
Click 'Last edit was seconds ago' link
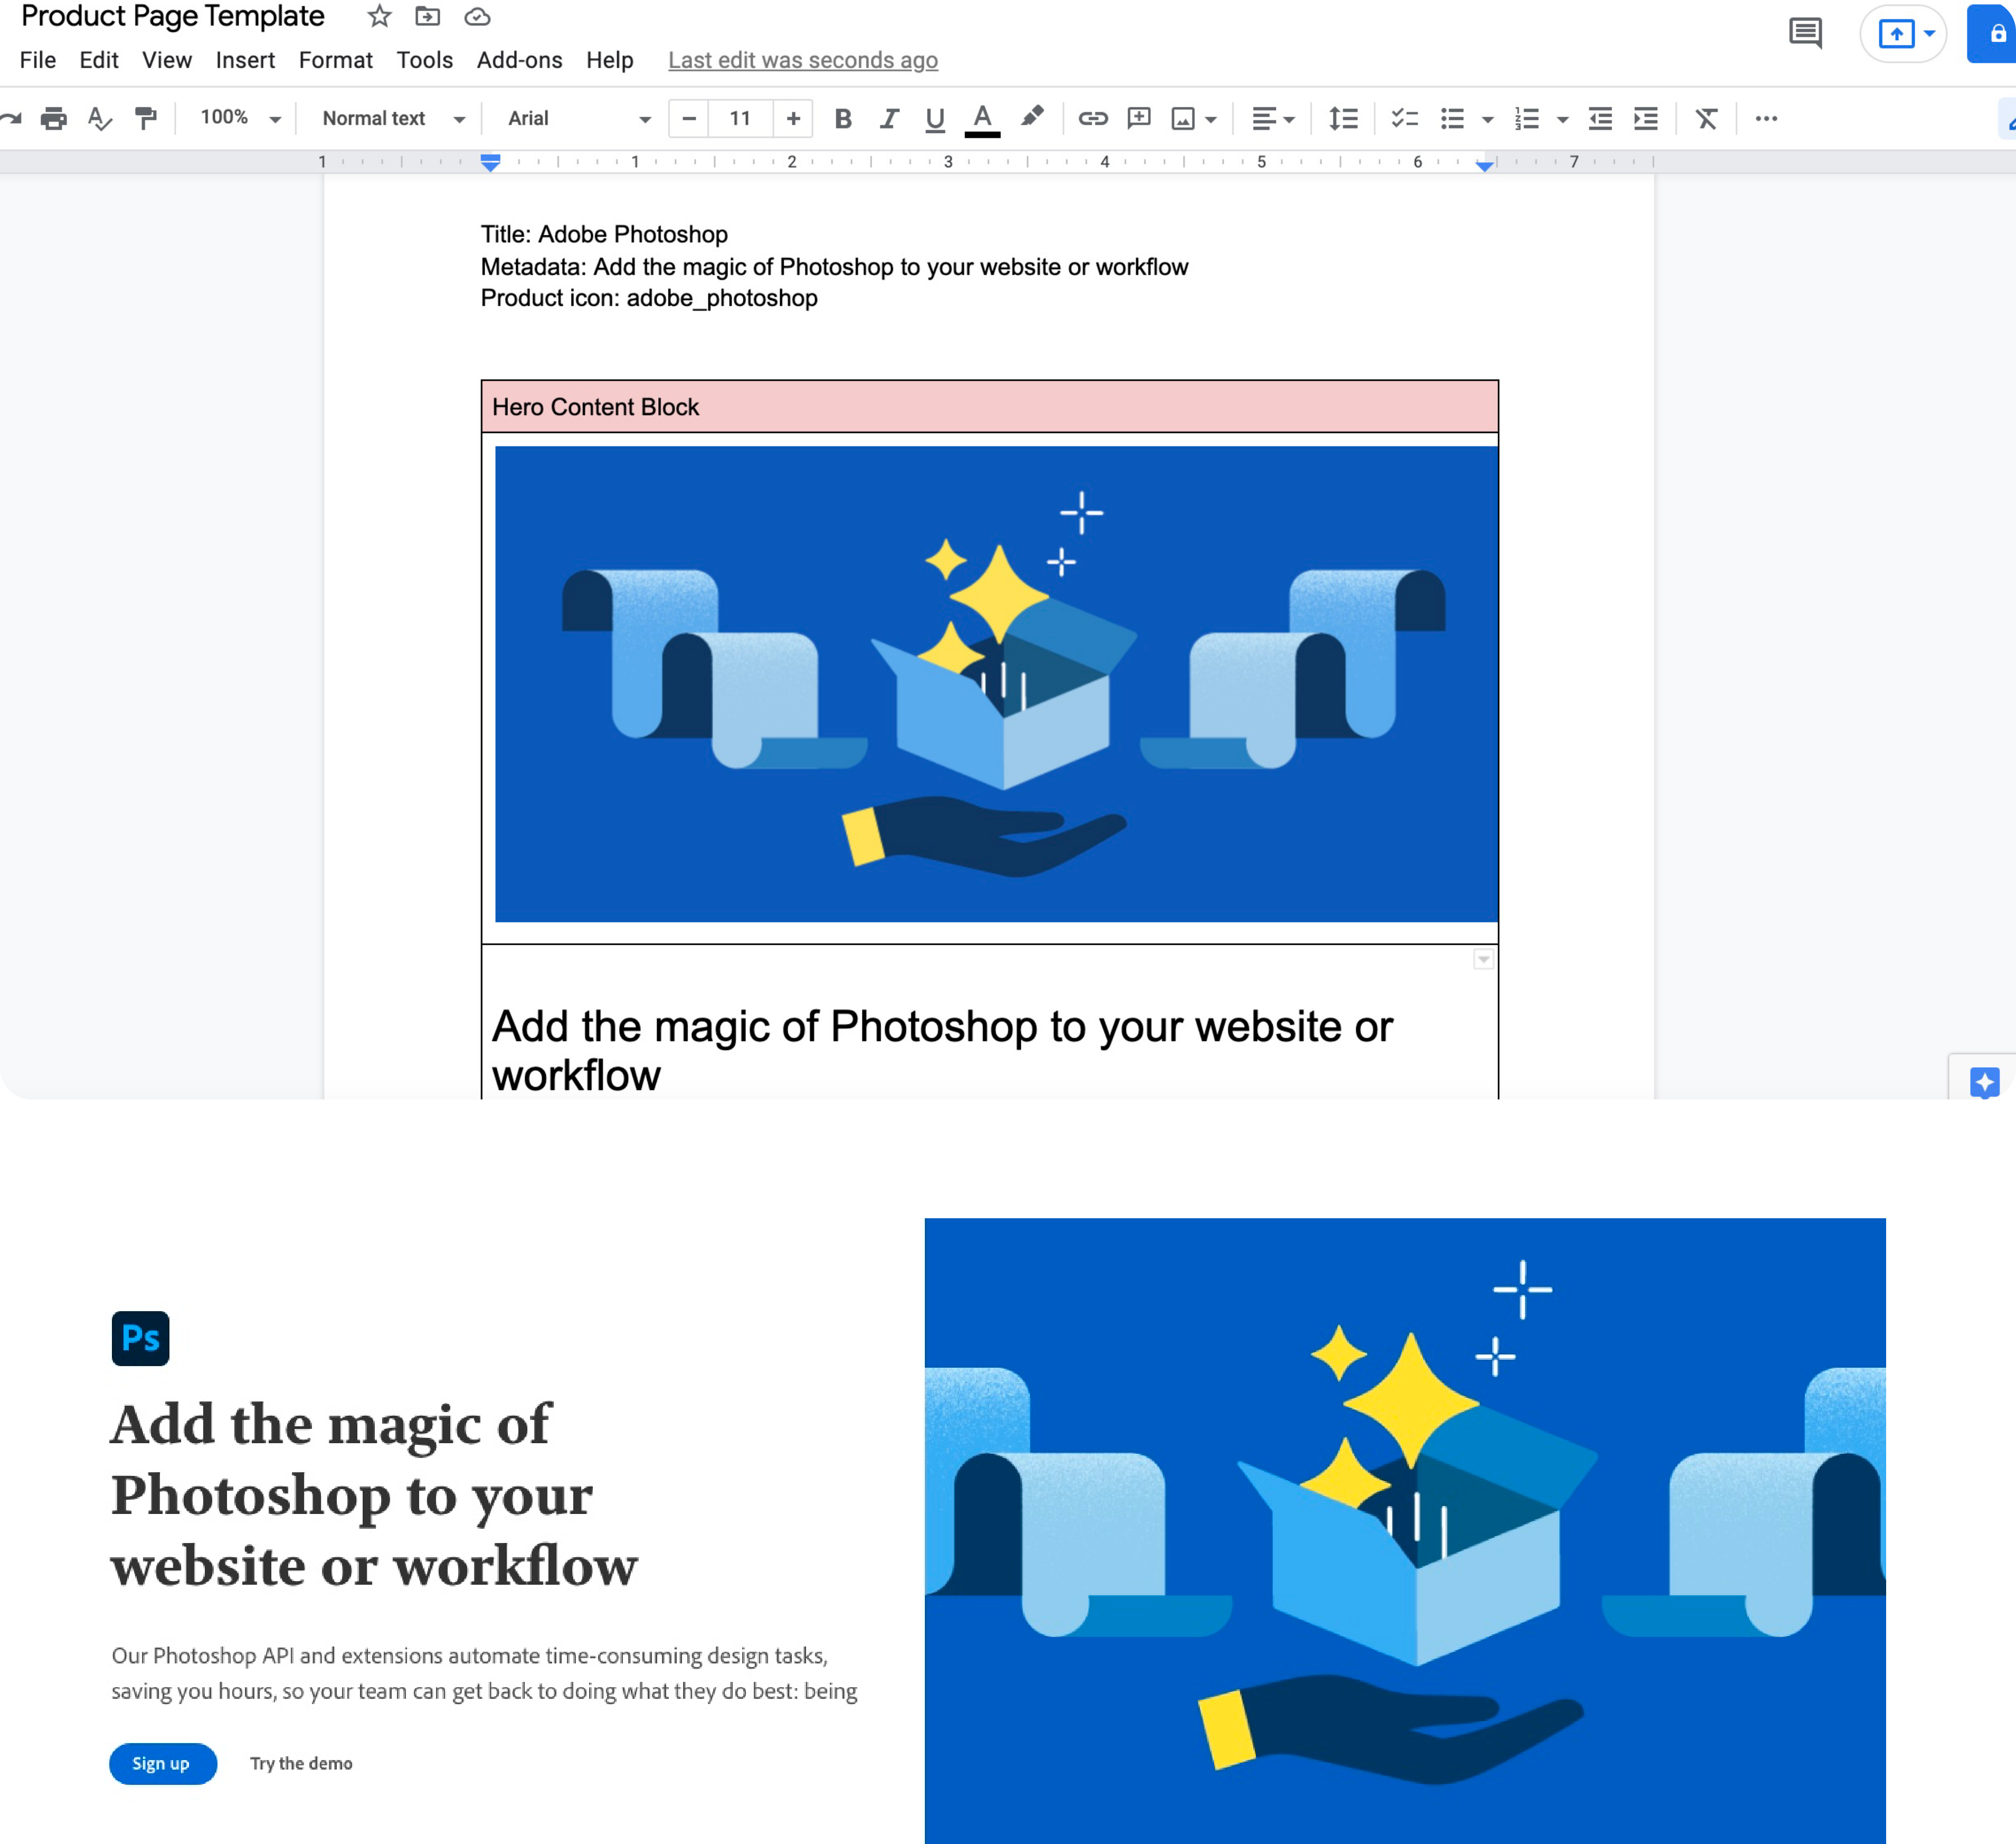803,60
